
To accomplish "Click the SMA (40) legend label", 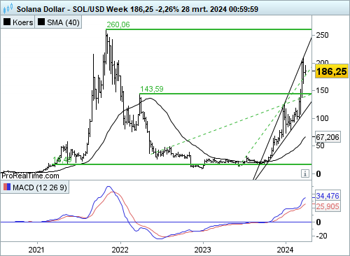I will tap(63, 22).
